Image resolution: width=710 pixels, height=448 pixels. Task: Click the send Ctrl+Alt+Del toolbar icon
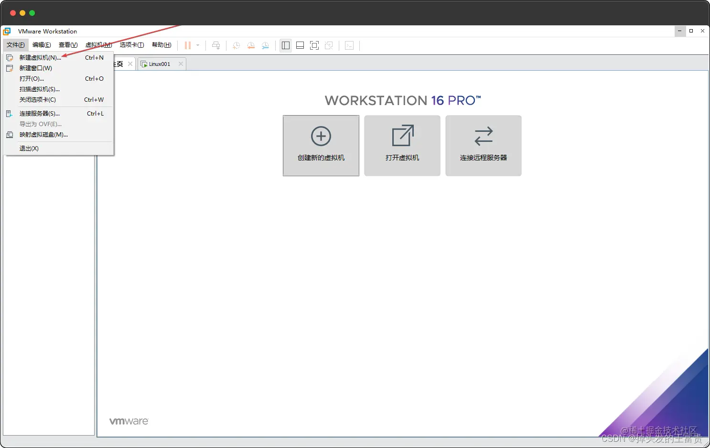[216, 45]
